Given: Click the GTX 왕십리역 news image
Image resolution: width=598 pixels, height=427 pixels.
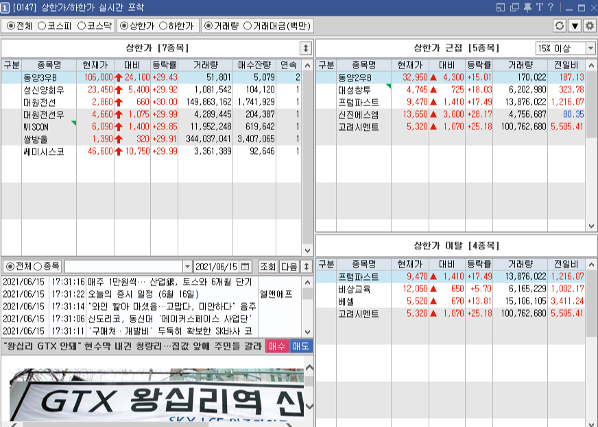Looking at the screenshot, I should pos(156,394).
